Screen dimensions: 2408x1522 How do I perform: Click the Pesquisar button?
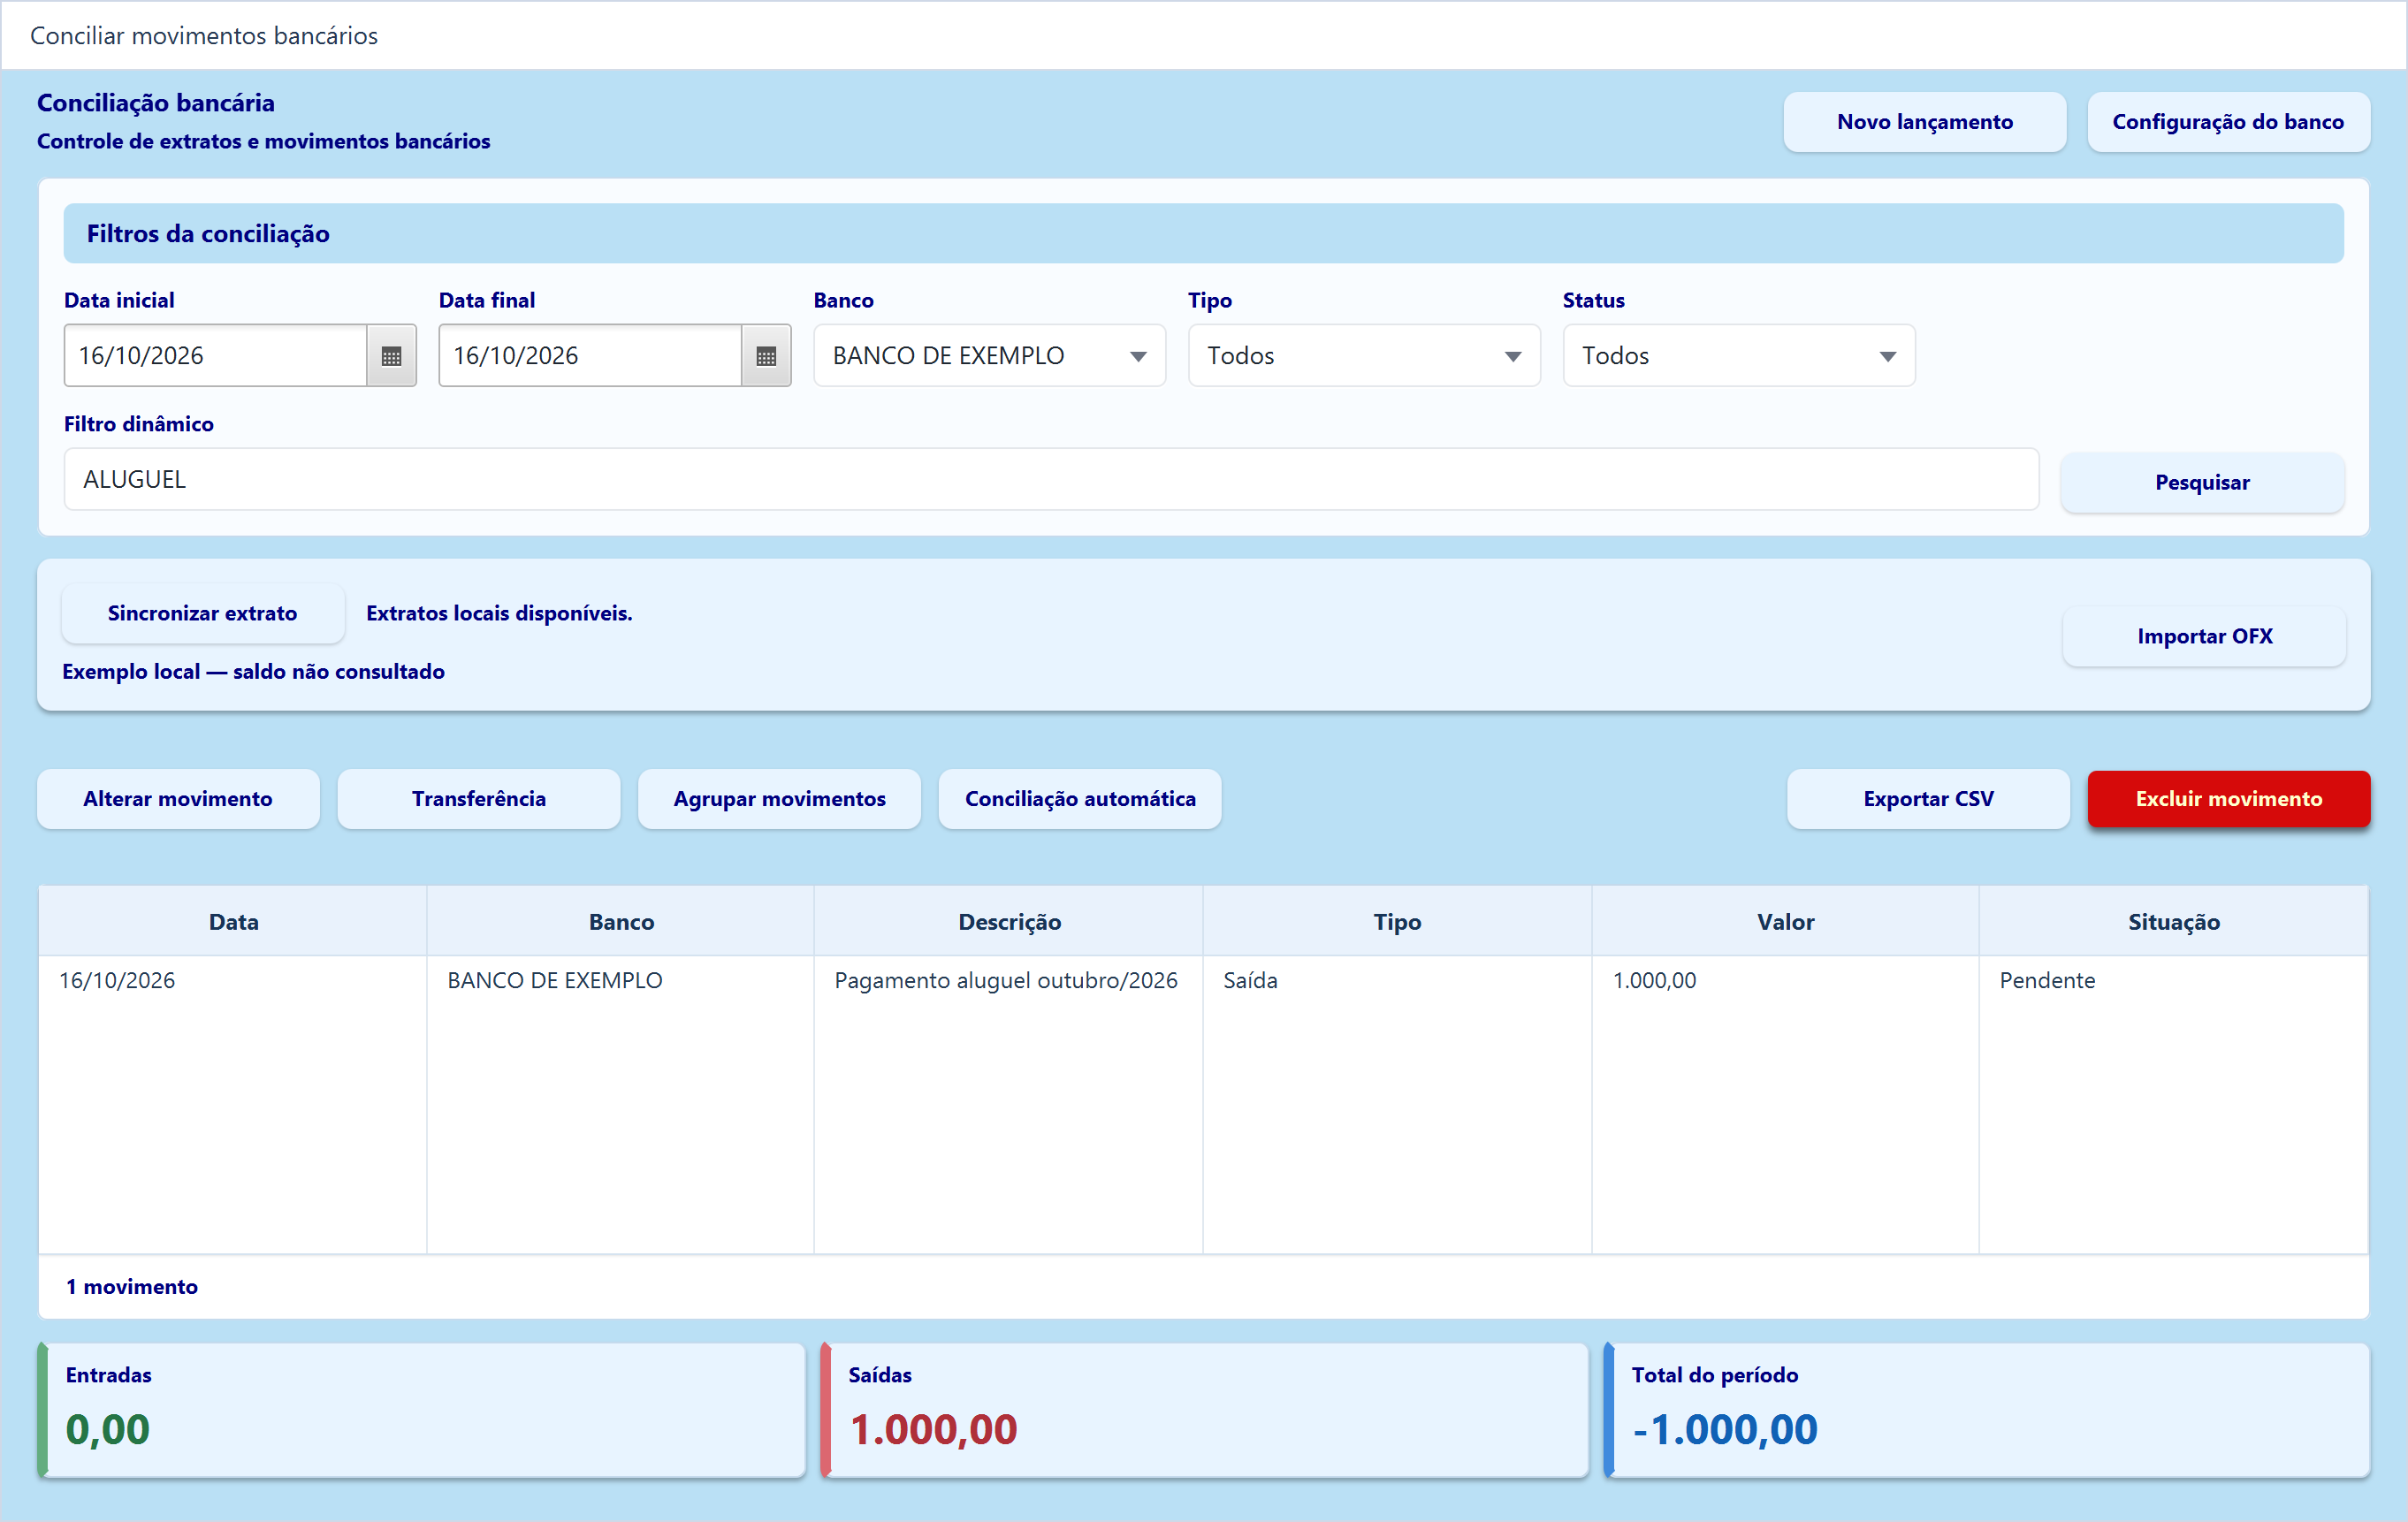(x=2202, y=482)
